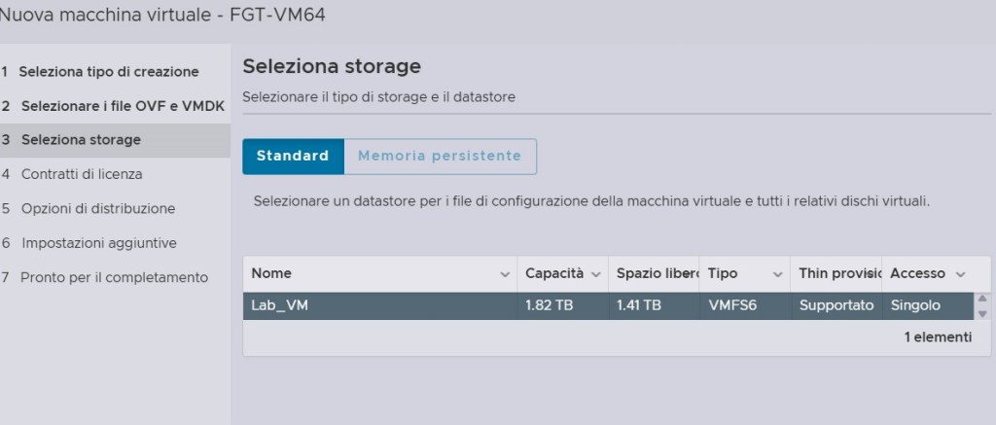The width and height of the screenshot is (996, 425).
Task: Switch to Memoria persistente tab
Action: click(x=440, y=156)
